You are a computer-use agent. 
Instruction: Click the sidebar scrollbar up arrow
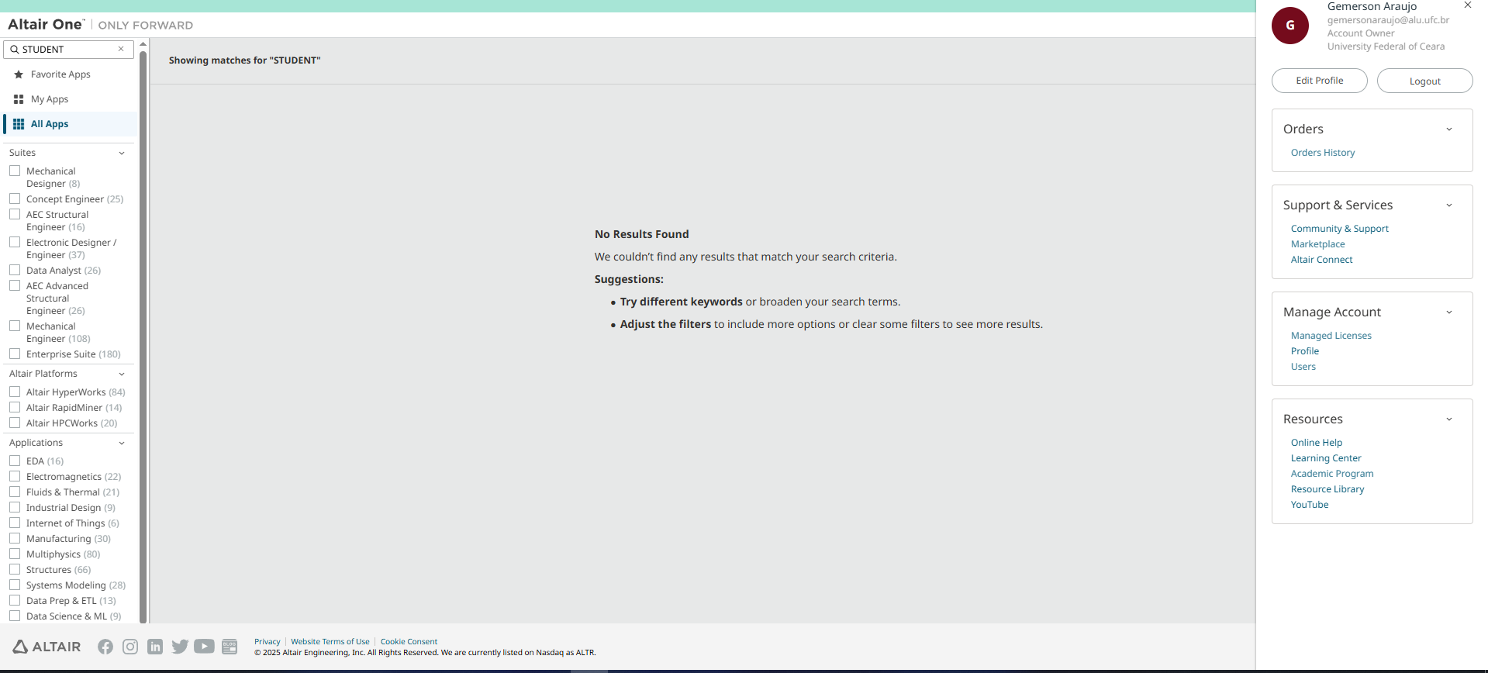(143, 43)
